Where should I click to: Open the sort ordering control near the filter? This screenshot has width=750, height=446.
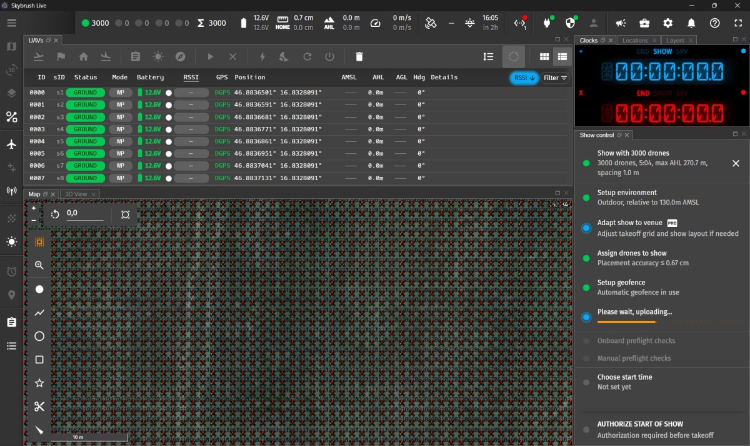tap(488, 56)
